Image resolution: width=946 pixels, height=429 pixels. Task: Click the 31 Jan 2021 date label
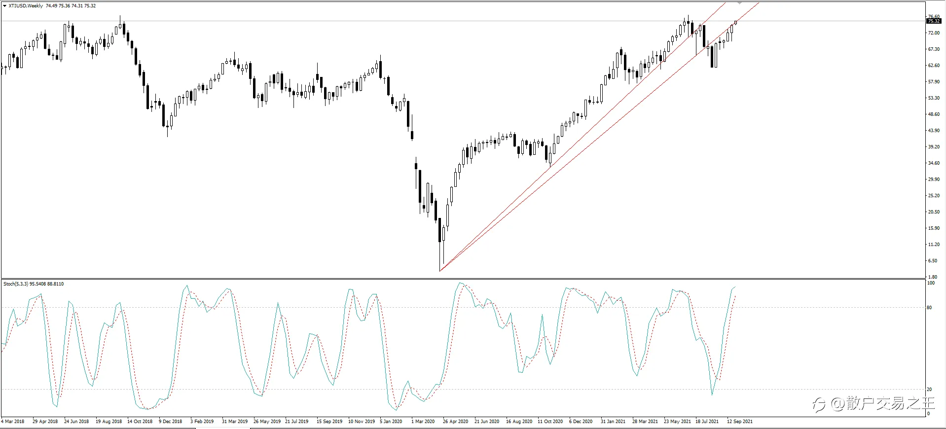pyautogui.click(x=613, y=422)
